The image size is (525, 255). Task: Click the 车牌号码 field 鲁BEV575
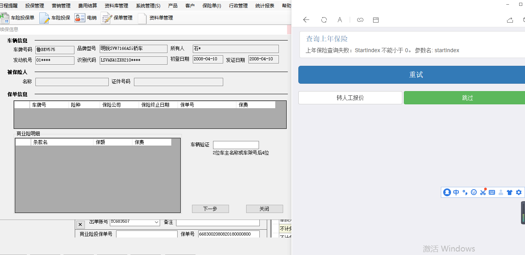(x=55, y=50)
